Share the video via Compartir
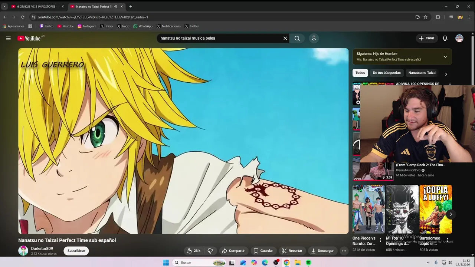 pos(233,251)
